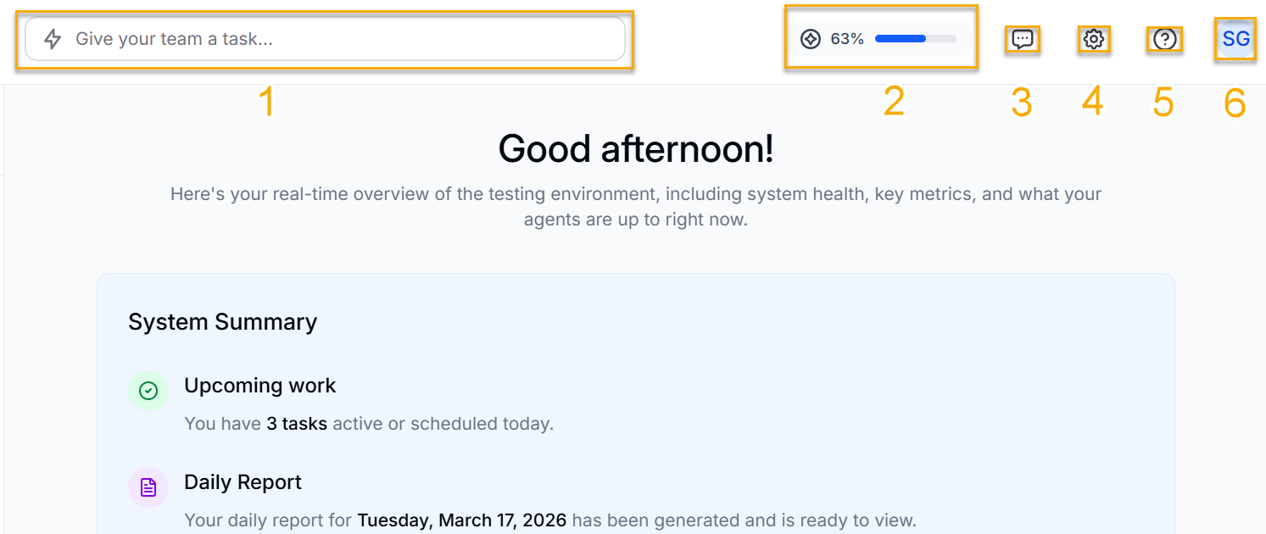Open the feedback chat bubble icon
This screenshot has height=534, width=1266.
click(x=1023, y=38)
